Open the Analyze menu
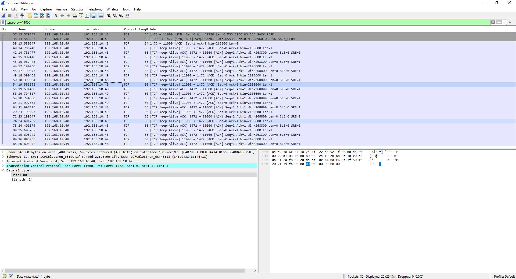This screenshot has width=516, height=279. (62, 9)
